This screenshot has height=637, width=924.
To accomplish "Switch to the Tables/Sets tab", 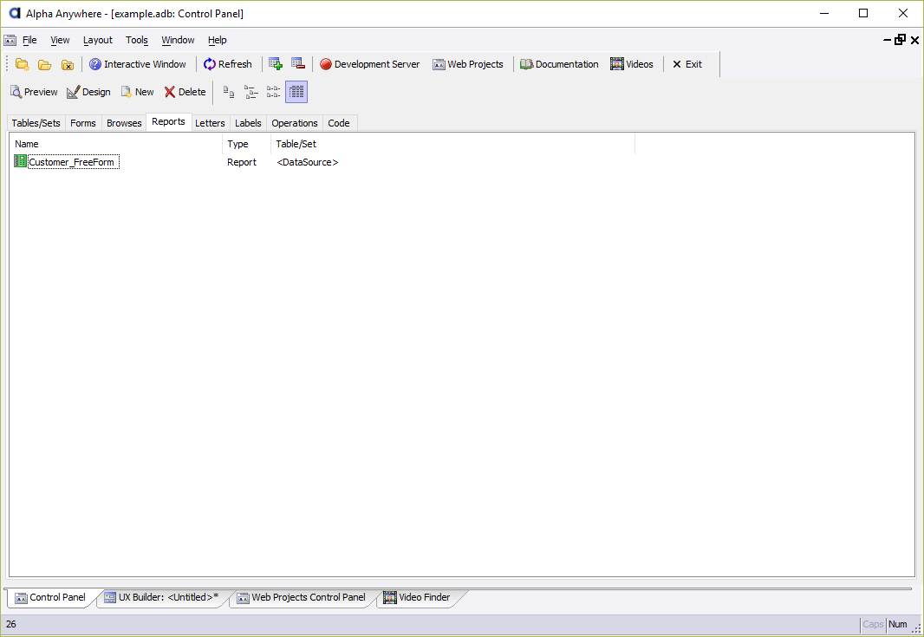I will pos(36,122).
